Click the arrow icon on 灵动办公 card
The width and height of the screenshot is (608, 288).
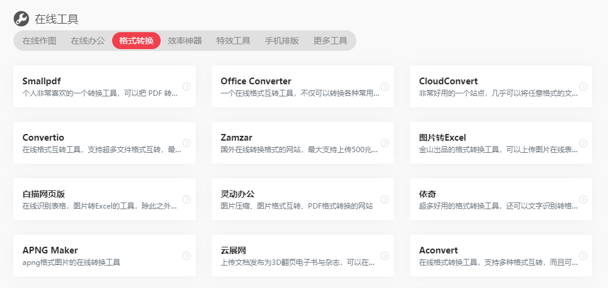point(385,199)
